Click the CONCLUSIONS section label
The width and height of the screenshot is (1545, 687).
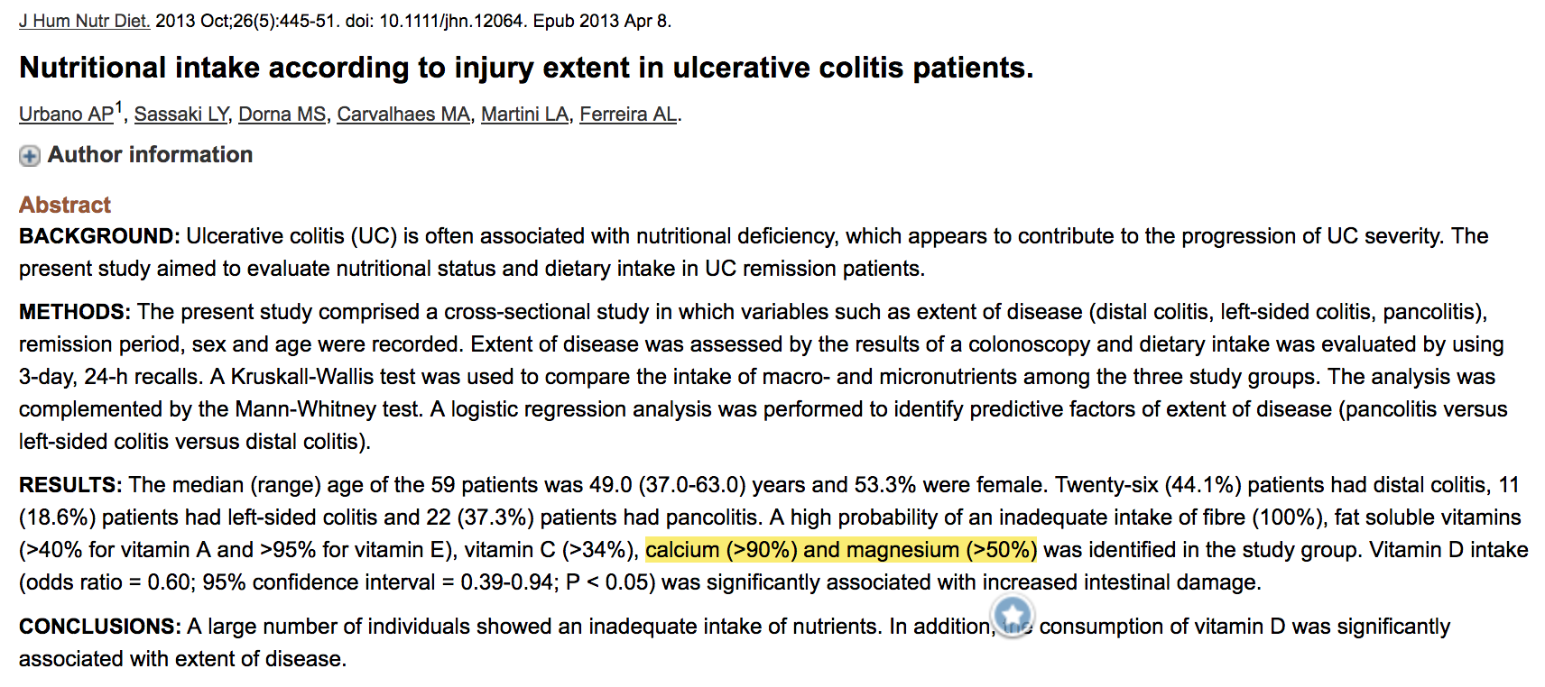click(99, 627)
